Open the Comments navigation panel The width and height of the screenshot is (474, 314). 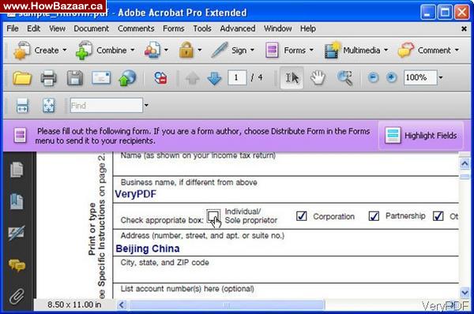pyautogui.click(x=17, y=265)
